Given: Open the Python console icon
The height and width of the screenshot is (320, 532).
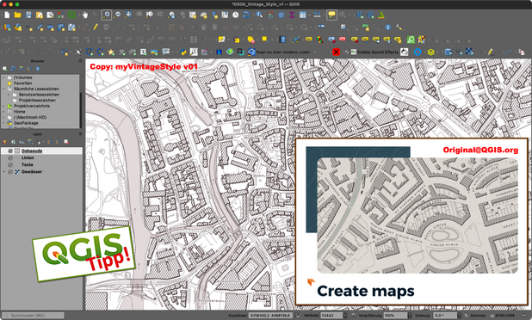Looking at the screenshot, I should [183, 52].
